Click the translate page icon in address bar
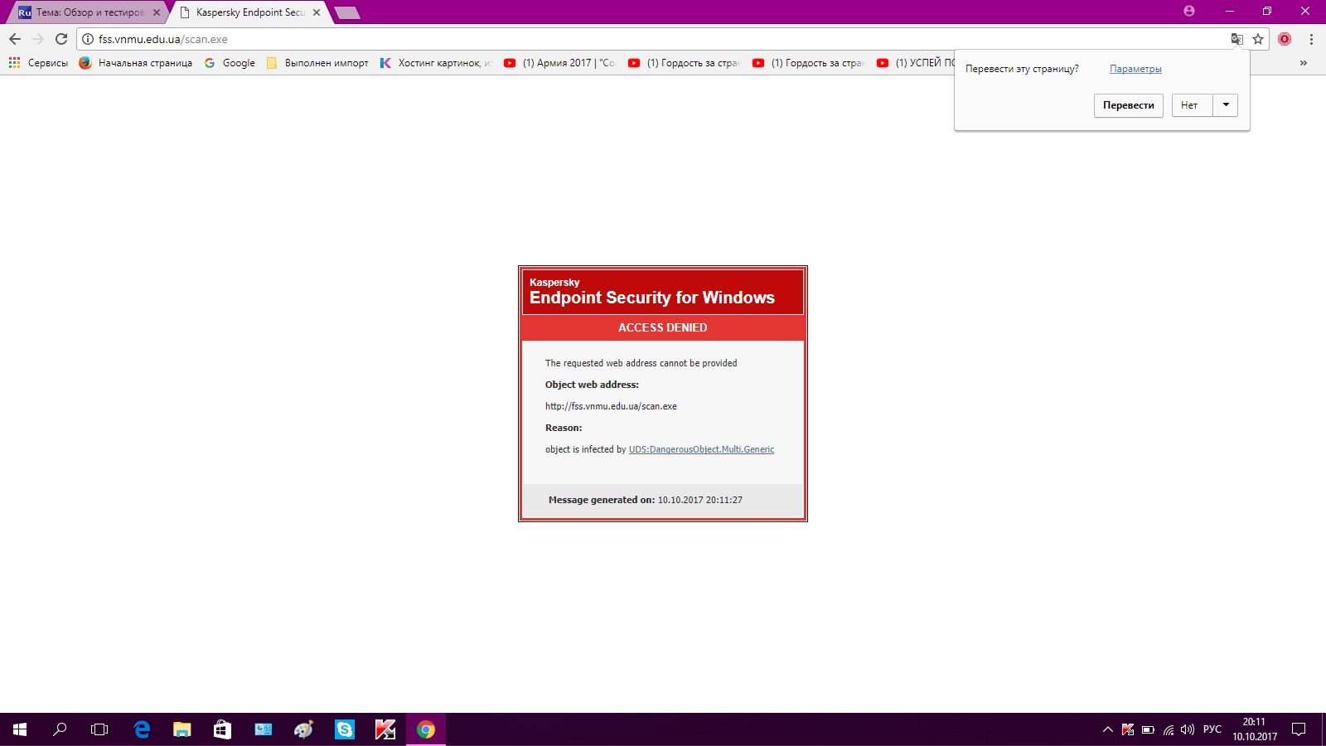Image resolution: width=1326 pixels, height=746 pixels. coord(1236,39)
